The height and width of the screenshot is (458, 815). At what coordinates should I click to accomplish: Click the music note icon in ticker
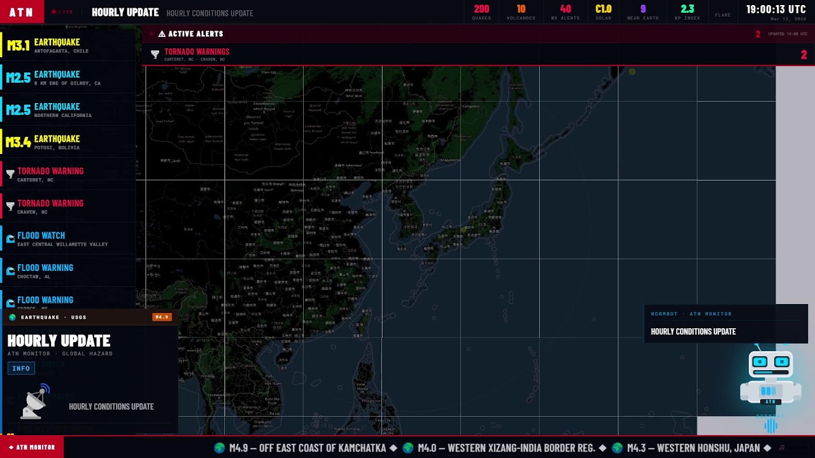782,448
